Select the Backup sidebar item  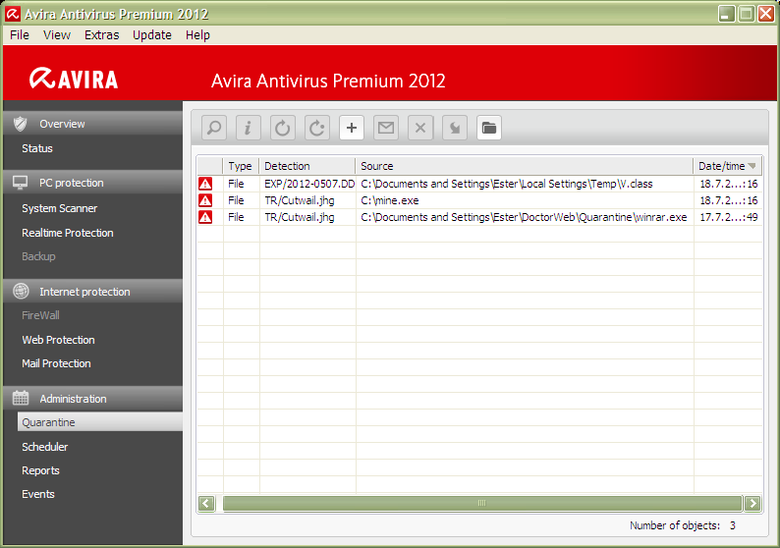(x=38, y=256)
